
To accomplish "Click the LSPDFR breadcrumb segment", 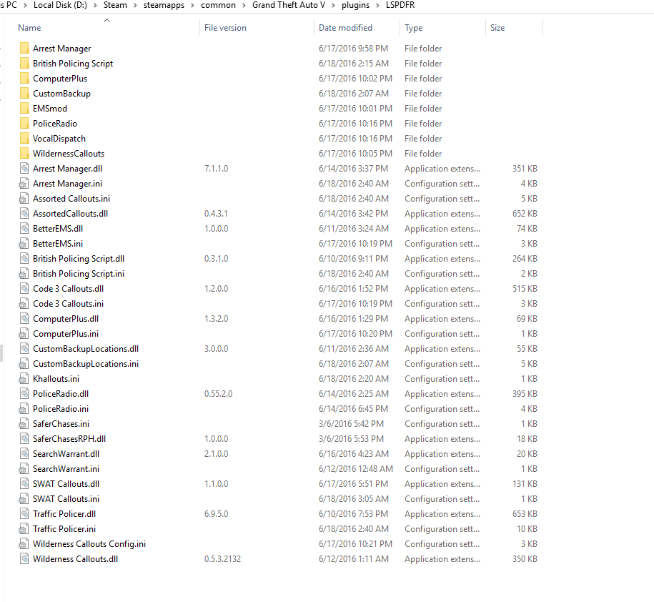I will click(400, 5).
